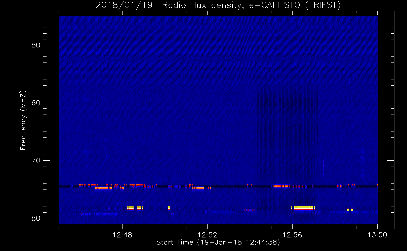Click the 80 frequency tick label
This screenshot has width=407, height=251.
(x=36, y=218)
